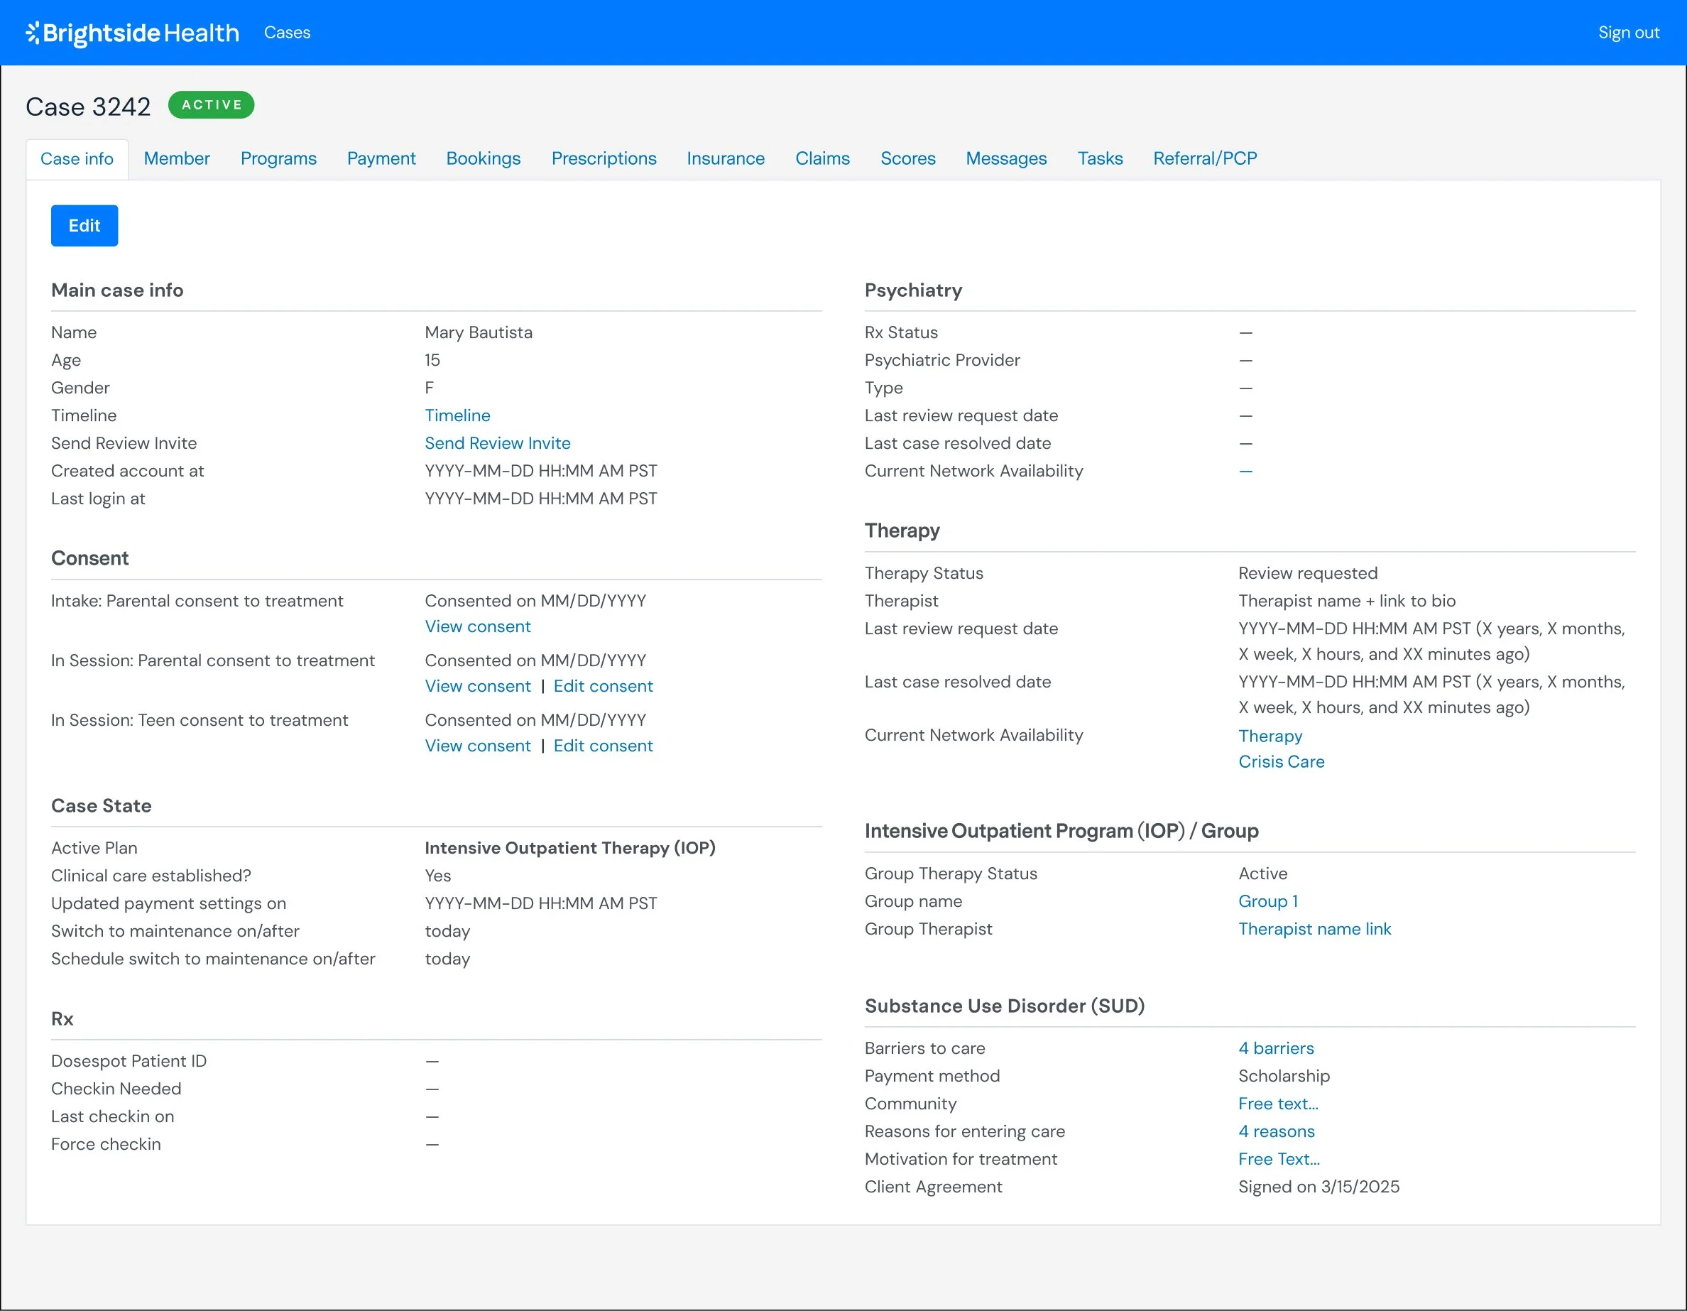Image resolution: width=1687 pixels, height=1311 pixels.
Task: View the intake parental consent
Action: 477,626
